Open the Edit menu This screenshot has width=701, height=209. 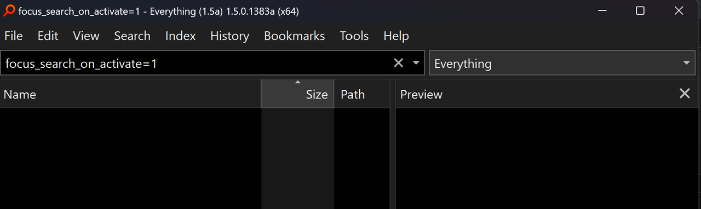tap(48, 36)
